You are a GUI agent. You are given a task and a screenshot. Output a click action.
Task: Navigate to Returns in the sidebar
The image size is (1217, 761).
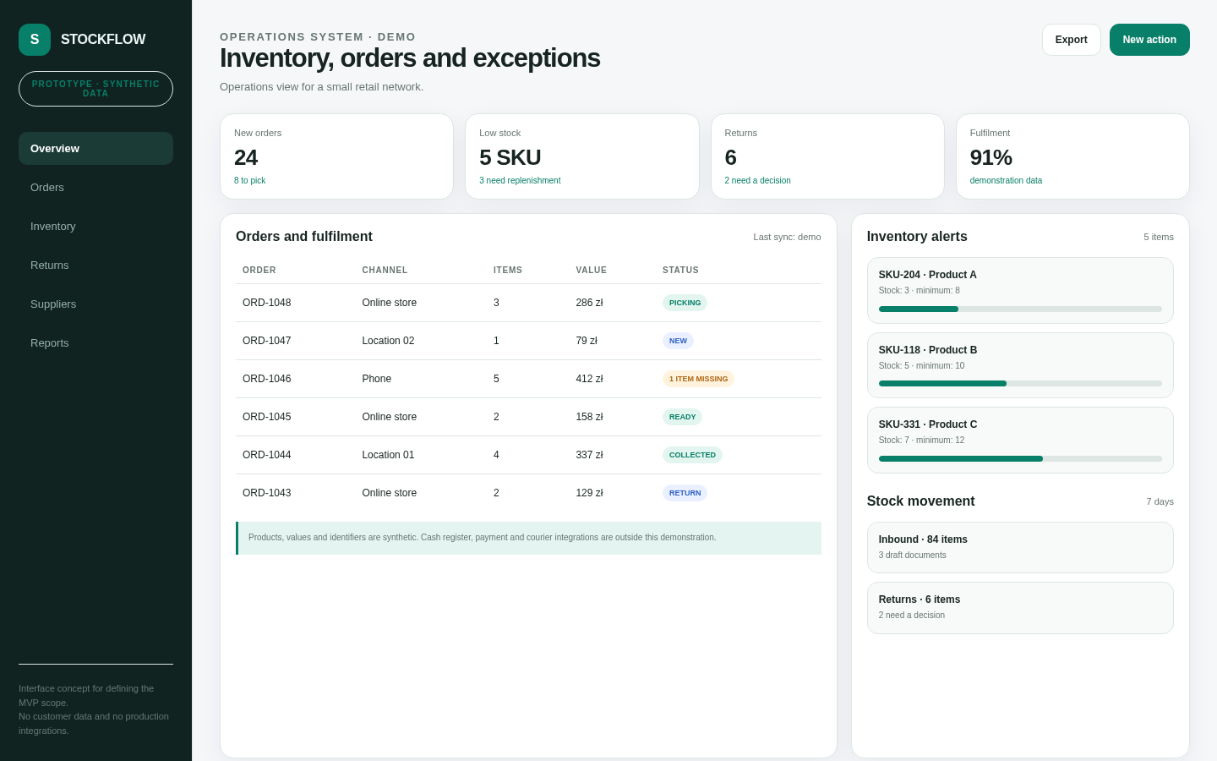click(96, 265)
